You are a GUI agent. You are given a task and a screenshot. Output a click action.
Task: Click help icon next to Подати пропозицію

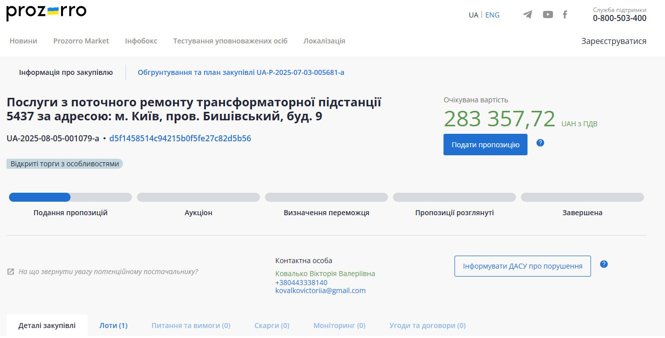[x=540, y=143]
